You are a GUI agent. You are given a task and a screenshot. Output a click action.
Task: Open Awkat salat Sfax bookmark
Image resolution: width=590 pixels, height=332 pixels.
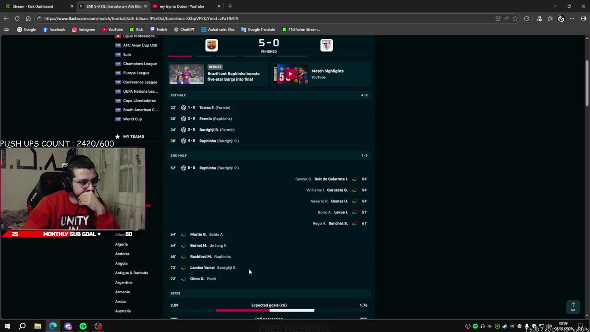pos(218,30)
